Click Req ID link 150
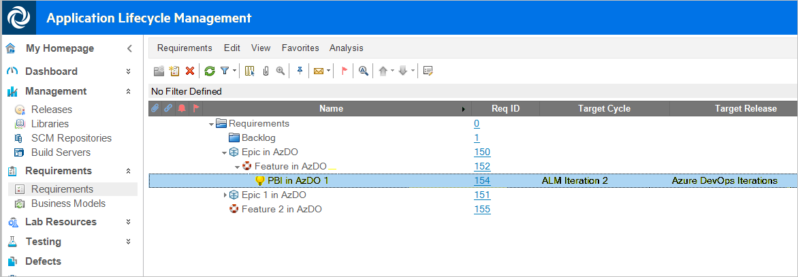 pos(482,152)
